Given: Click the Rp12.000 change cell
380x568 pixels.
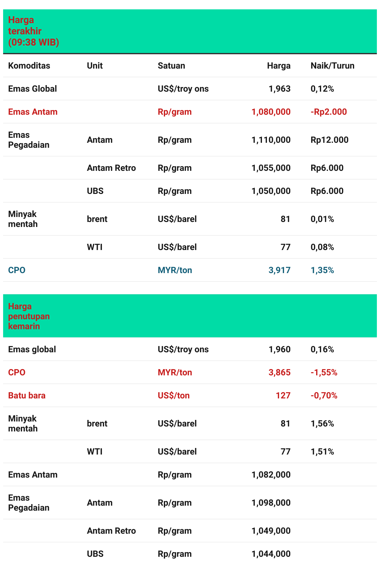Looking at the screenshot, I should coord(329,140).
